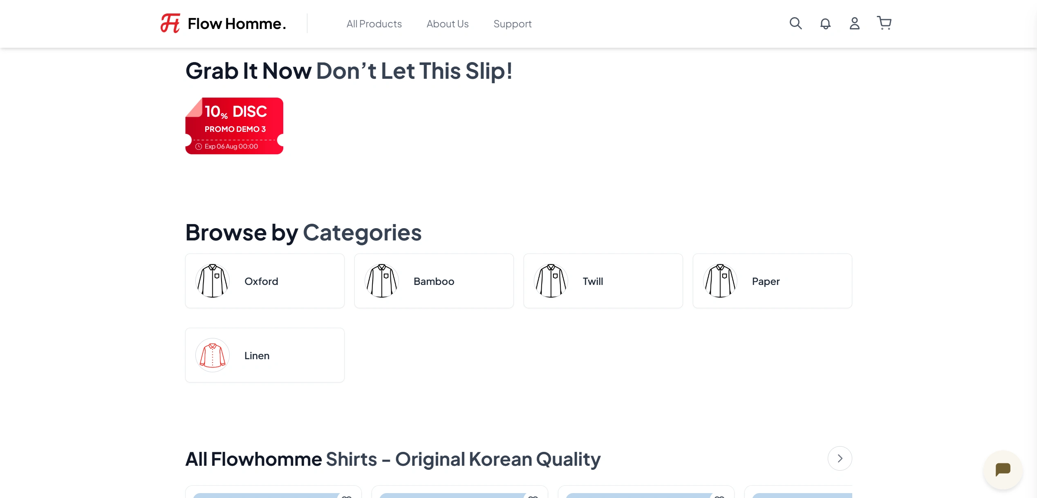
Task: Go to All Products
Action: 374,23
